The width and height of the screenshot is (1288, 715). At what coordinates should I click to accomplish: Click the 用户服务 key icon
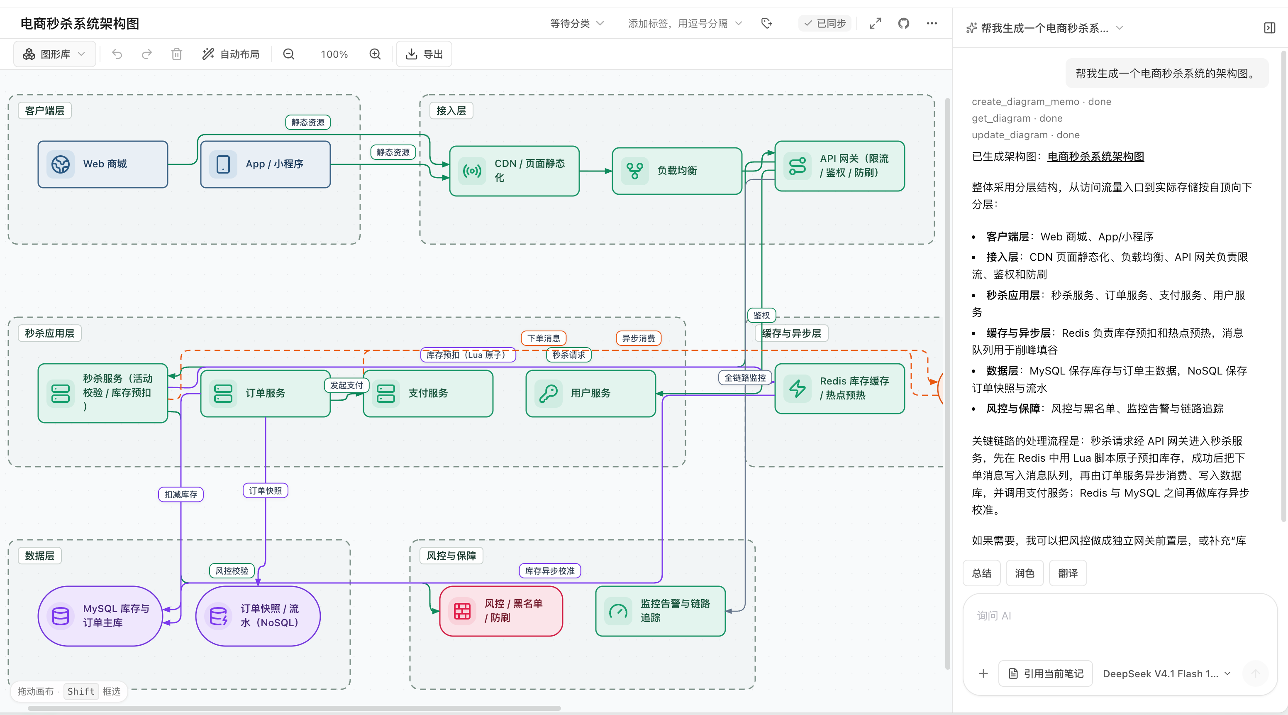click(549, 393)
